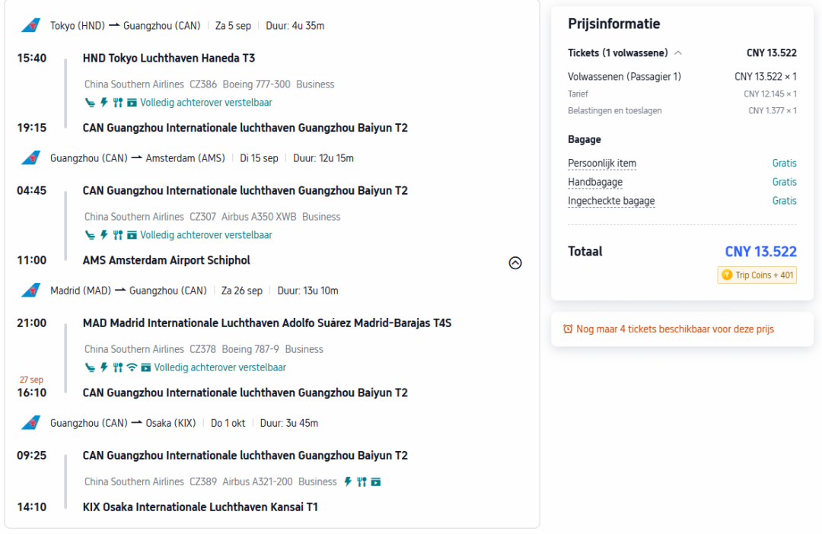Click the Prijsinformatie heading
The image size is (822, 534).
614,24
